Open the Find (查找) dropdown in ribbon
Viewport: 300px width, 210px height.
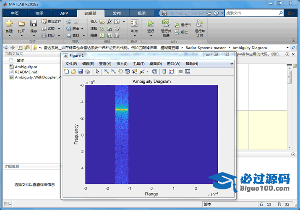click(84, 35)
